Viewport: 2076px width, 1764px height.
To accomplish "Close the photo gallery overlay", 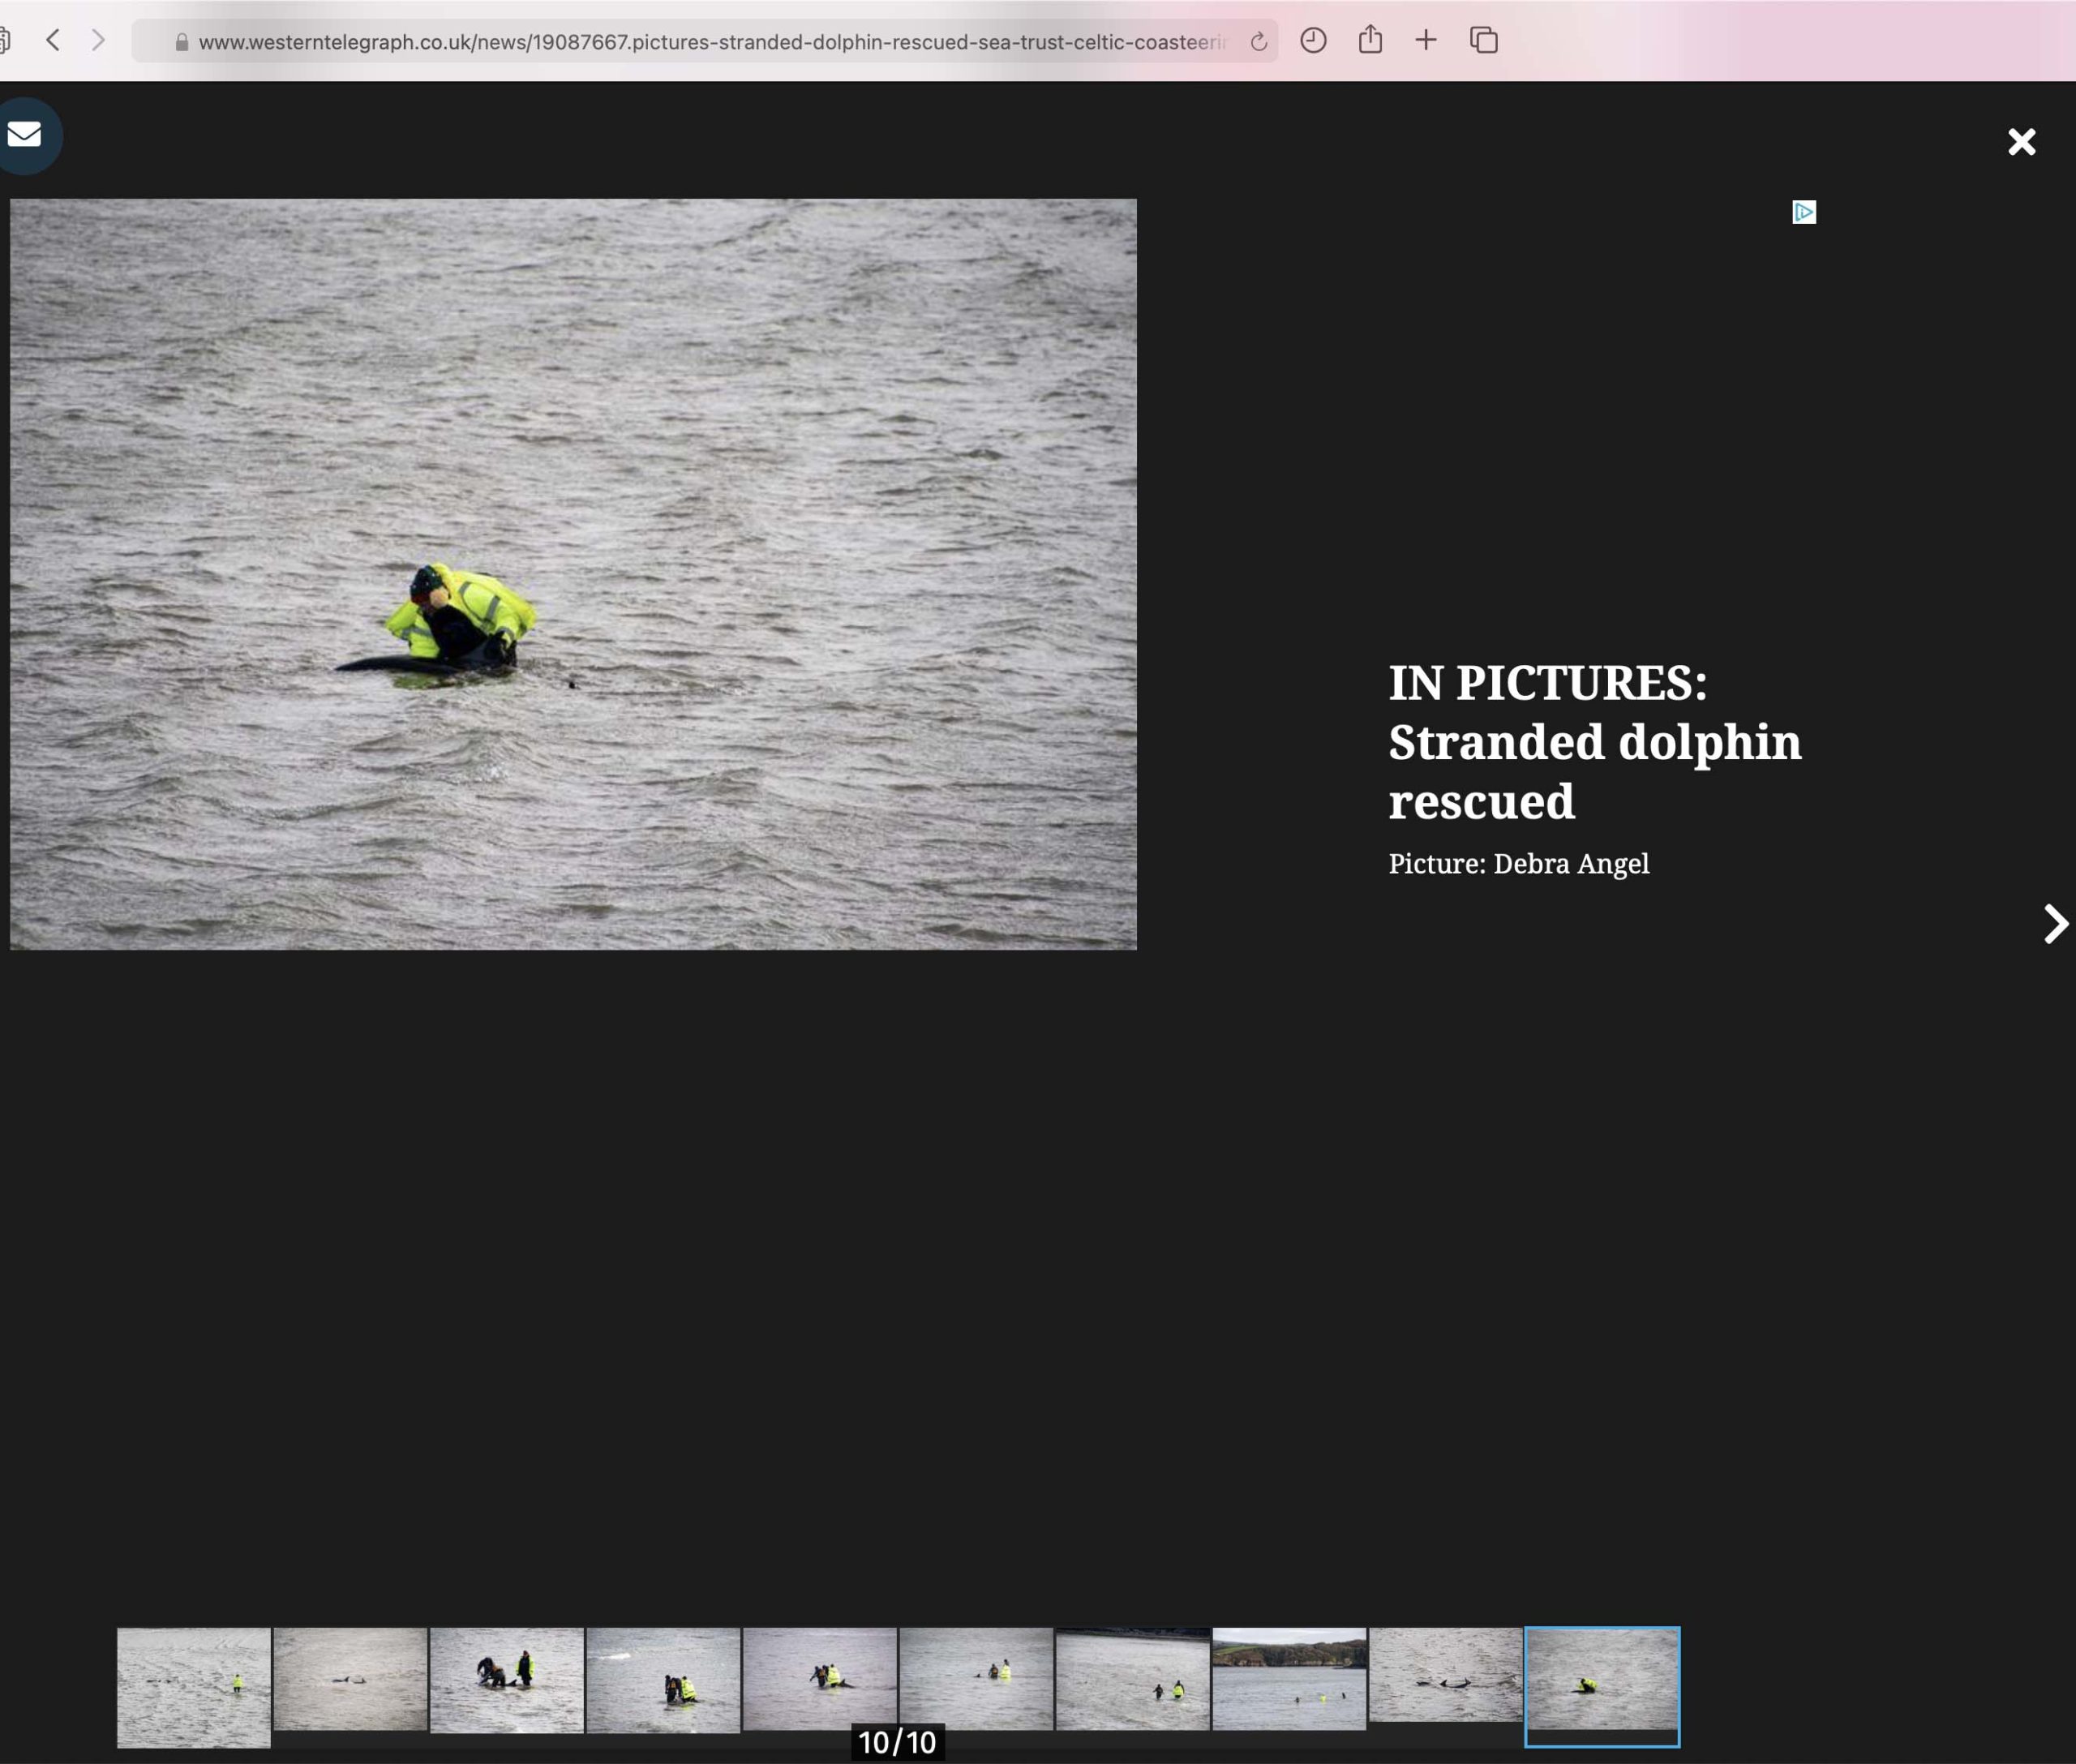I will 2021,142.
